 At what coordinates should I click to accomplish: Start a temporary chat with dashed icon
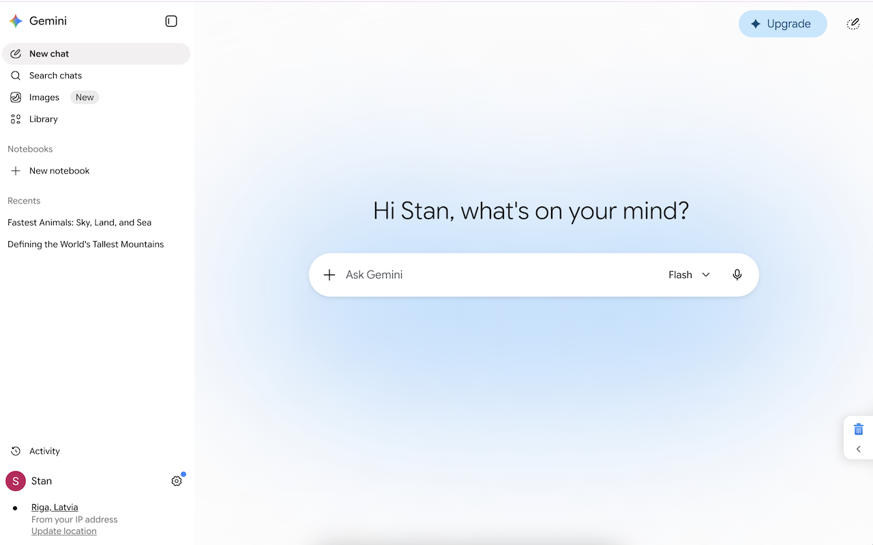[853, 24]
